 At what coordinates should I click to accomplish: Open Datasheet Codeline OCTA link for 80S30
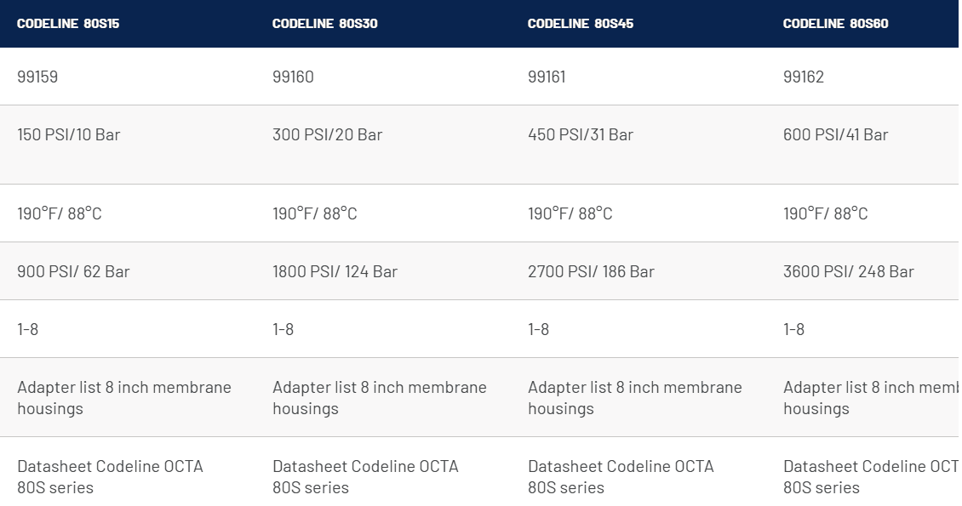pyautogui.click(x=365, y=476)
